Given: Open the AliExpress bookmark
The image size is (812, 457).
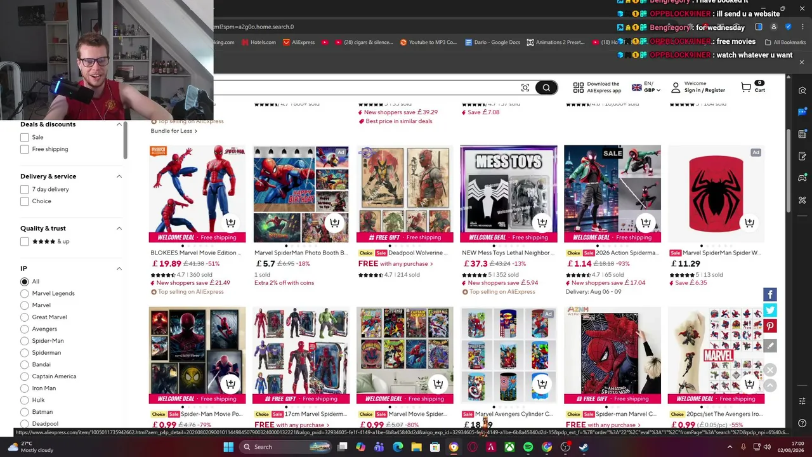Looking at the screenshot, I should tap(299, 43).
